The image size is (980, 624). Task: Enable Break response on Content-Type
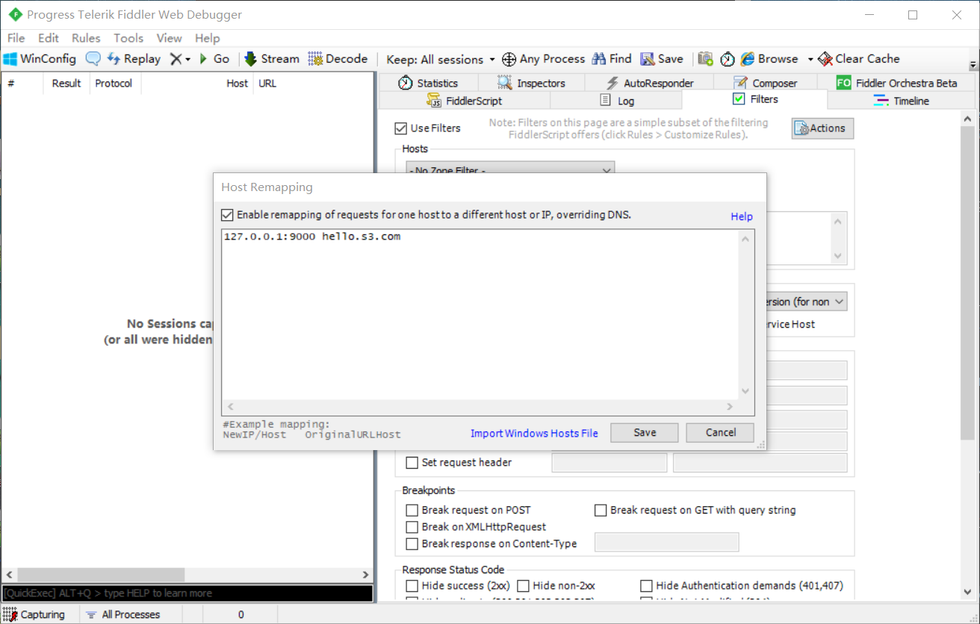tap(412, 544)
